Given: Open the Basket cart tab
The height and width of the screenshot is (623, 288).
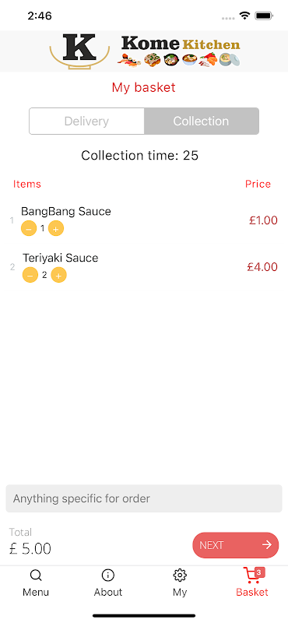Looking at the screenshot, I should click(252, 583).
